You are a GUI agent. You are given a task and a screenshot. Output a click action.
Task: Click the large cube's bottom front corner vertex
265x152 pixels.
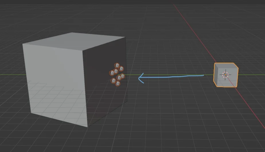coord(87,127)
